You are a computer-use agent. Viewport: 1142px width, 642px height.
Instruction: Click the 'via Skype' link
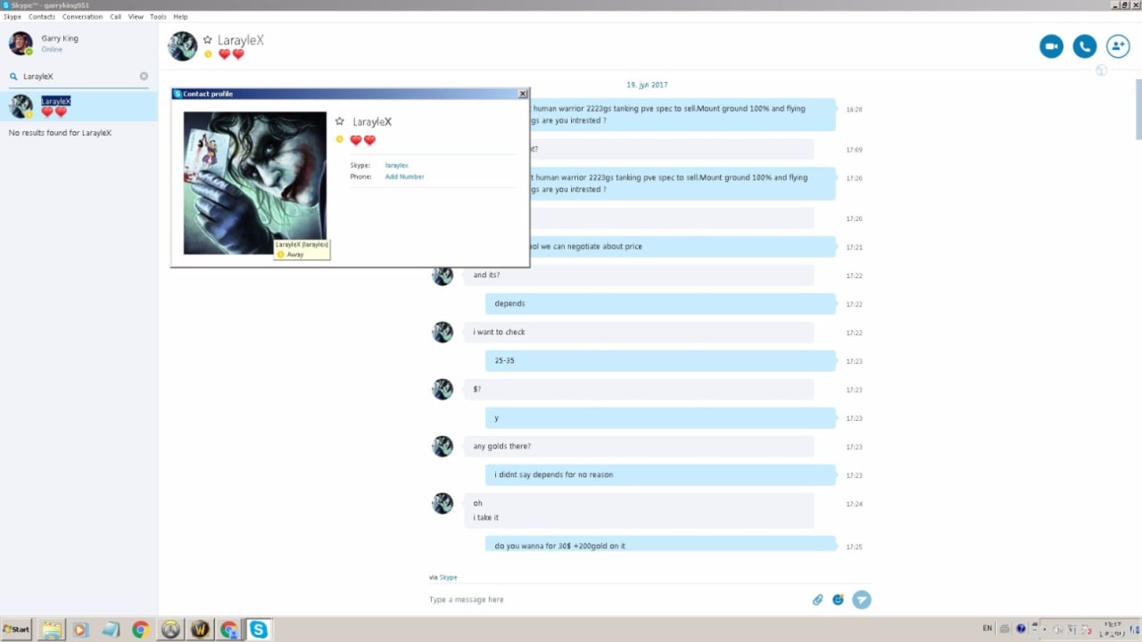448,578
